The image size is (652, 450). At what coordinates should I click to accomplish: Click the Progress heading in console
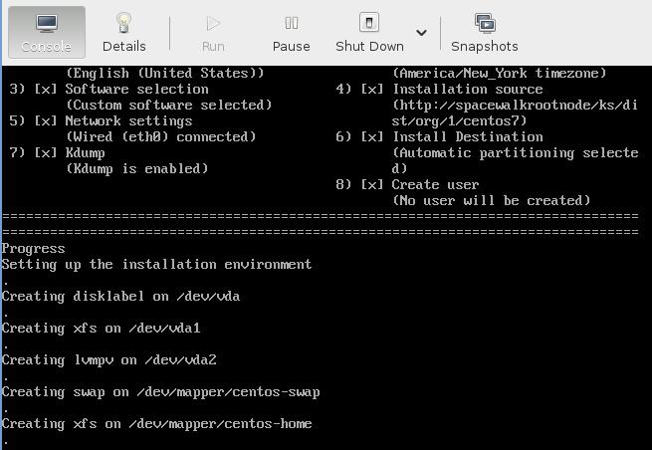[x=33, y=249]
